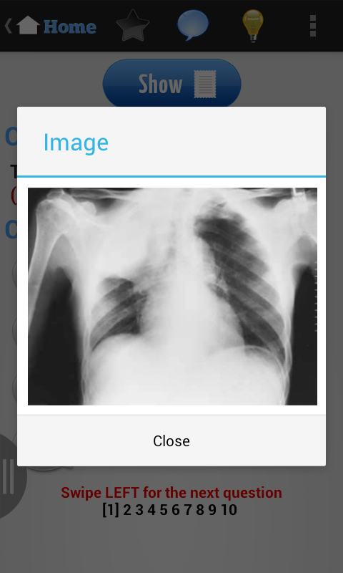Go to question 5
Image resolution: width=343 pixels, height=573 pixels.
(164, 510)
